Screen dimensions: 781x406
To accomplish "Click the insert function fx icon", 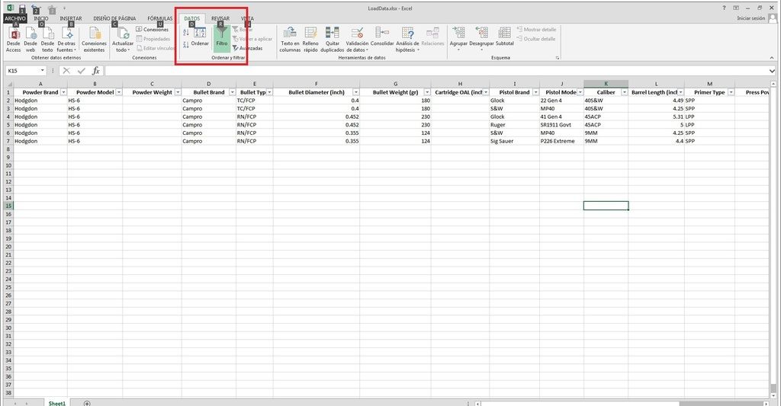I will [x=96, y=71].
